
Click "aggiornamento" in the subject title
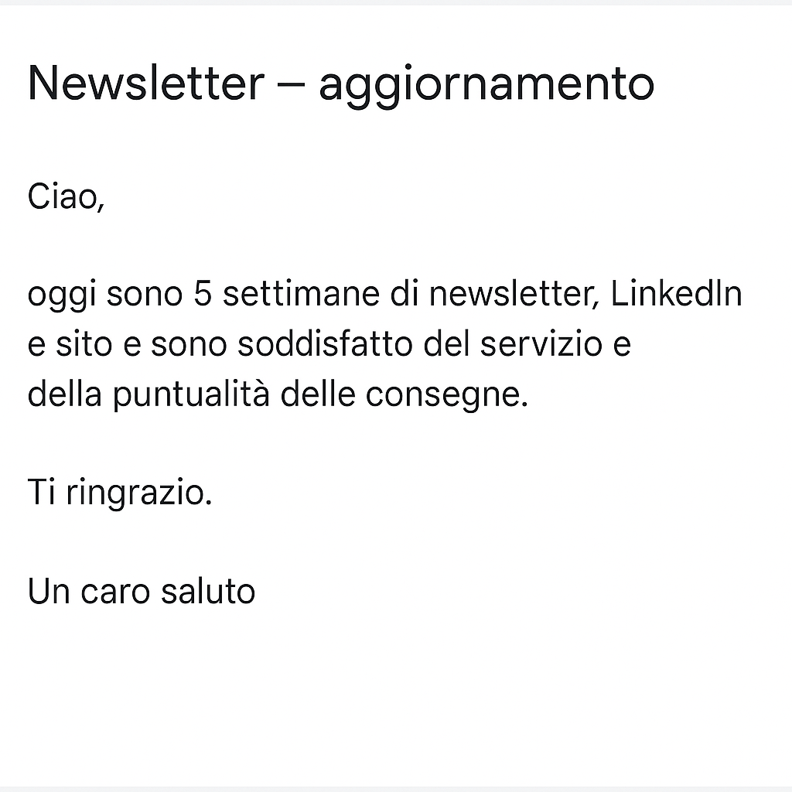point(486,84)
